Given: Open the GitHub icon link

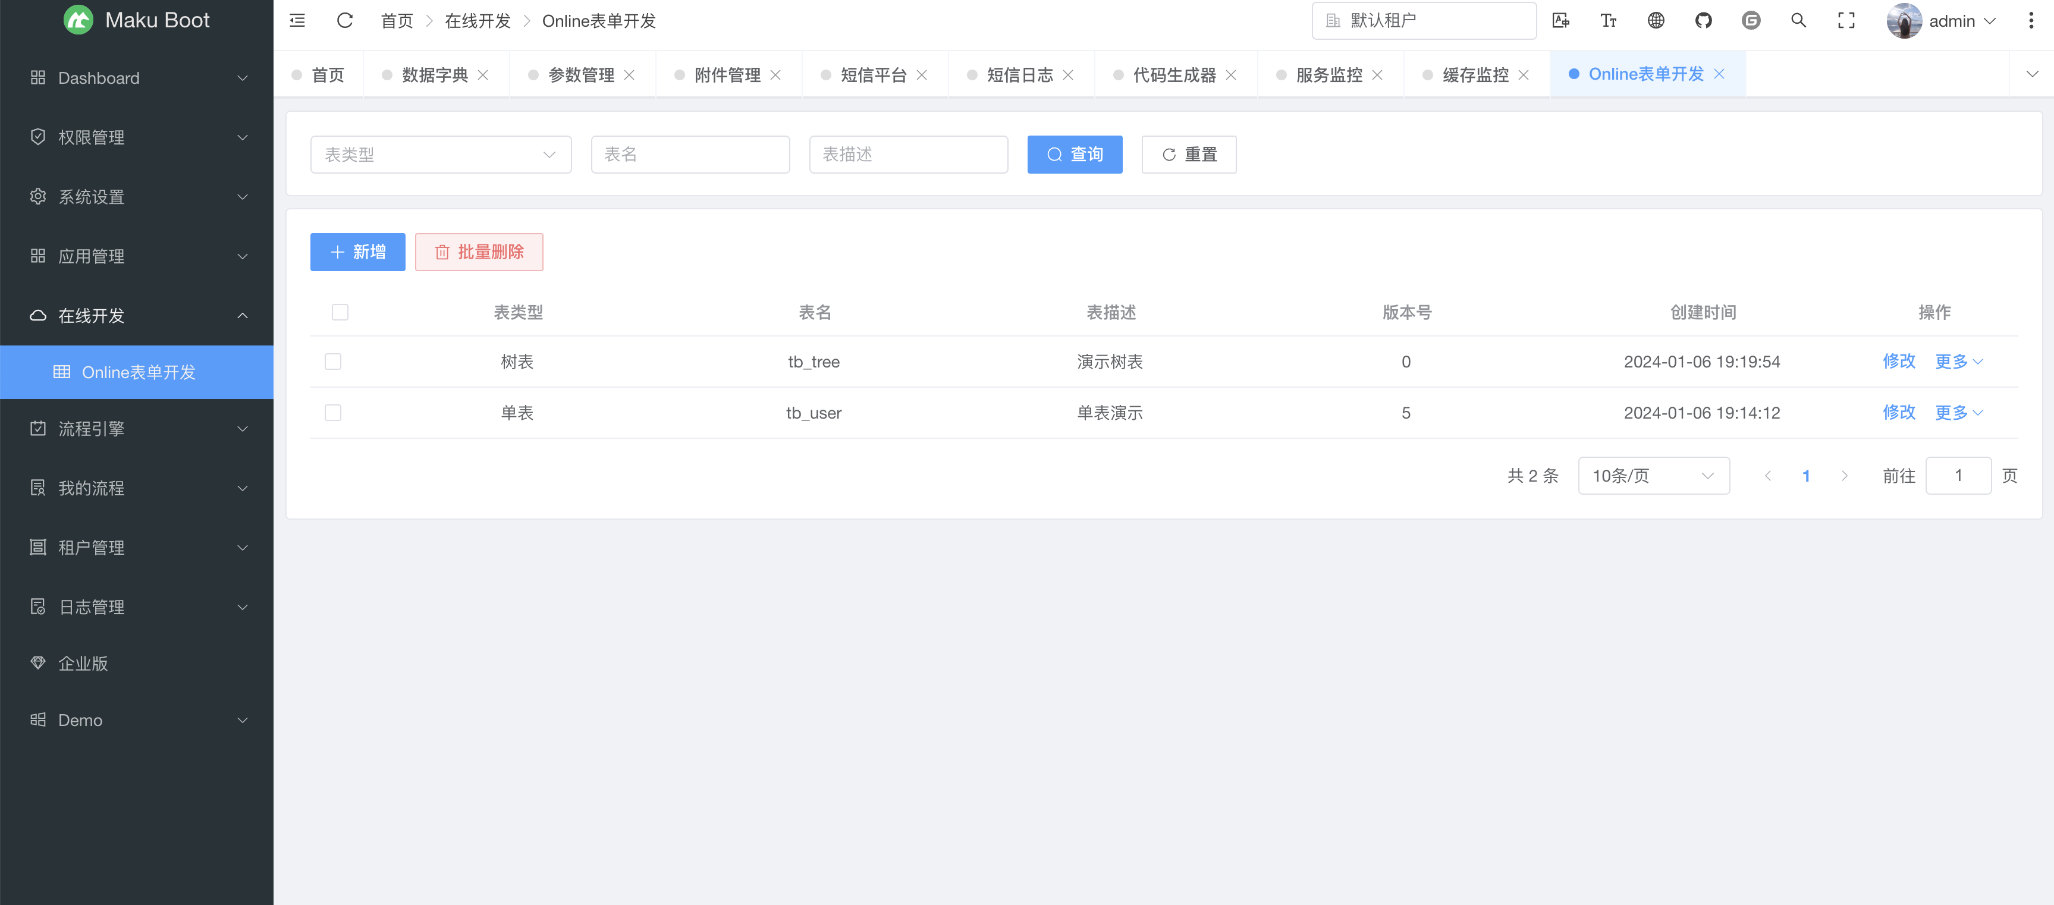Looking at the screenshot, I should coord(1703,21).
